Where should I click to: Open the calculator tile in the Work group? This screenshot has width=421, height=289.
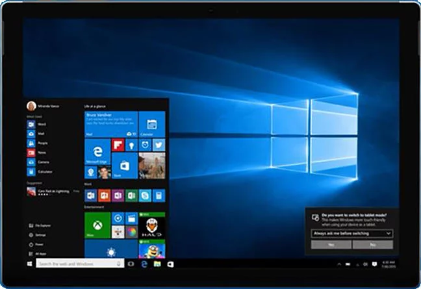159,195
